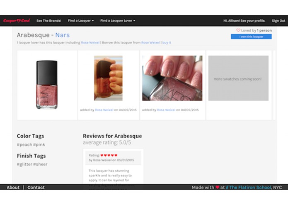Click the About footer link
This screenshot has width=288, height=205.
[13, 187]
